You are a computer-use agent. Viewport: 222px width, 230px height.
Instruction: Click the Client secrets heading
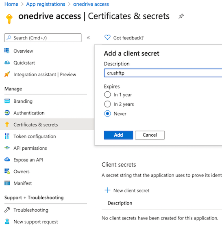[119, 165]
